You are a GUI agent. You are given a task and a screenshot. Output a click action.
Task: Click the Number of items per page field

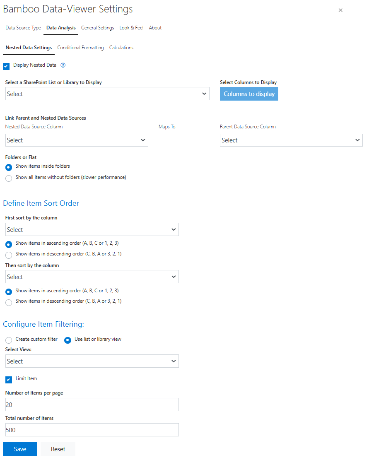[92, 405]
